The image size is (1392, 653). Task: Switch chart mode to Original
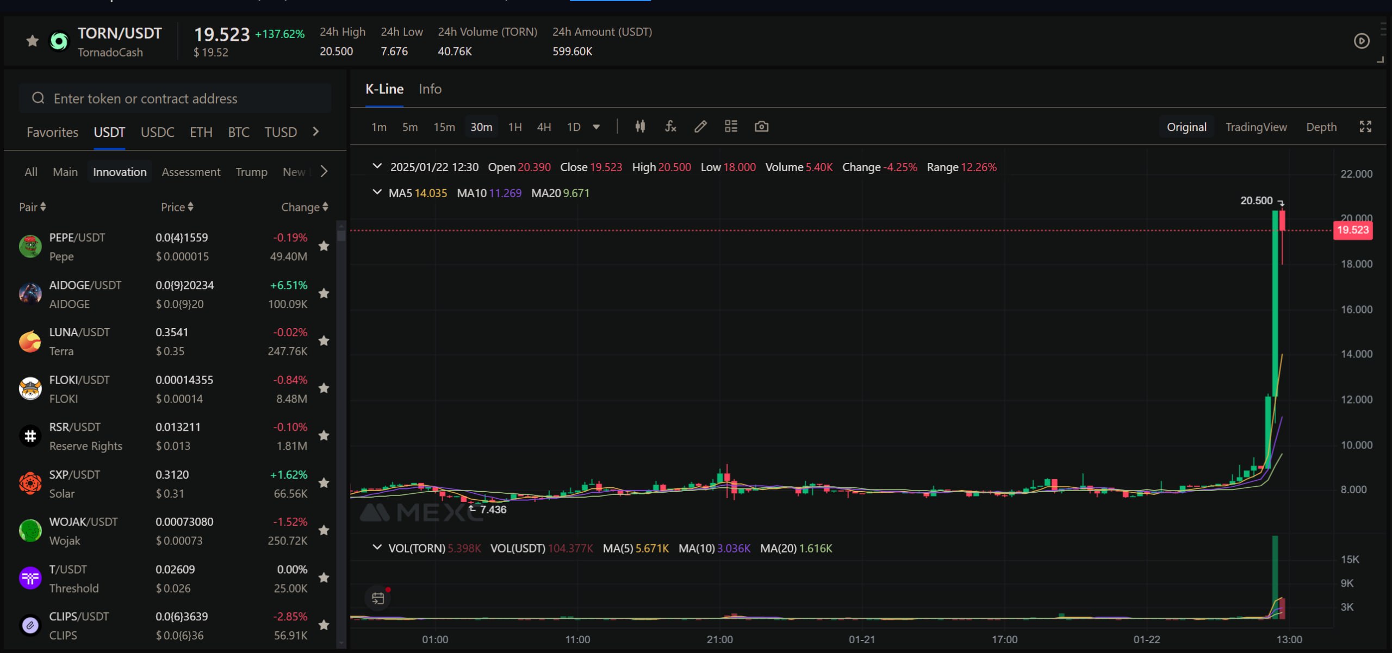(x=1186, y=127)
